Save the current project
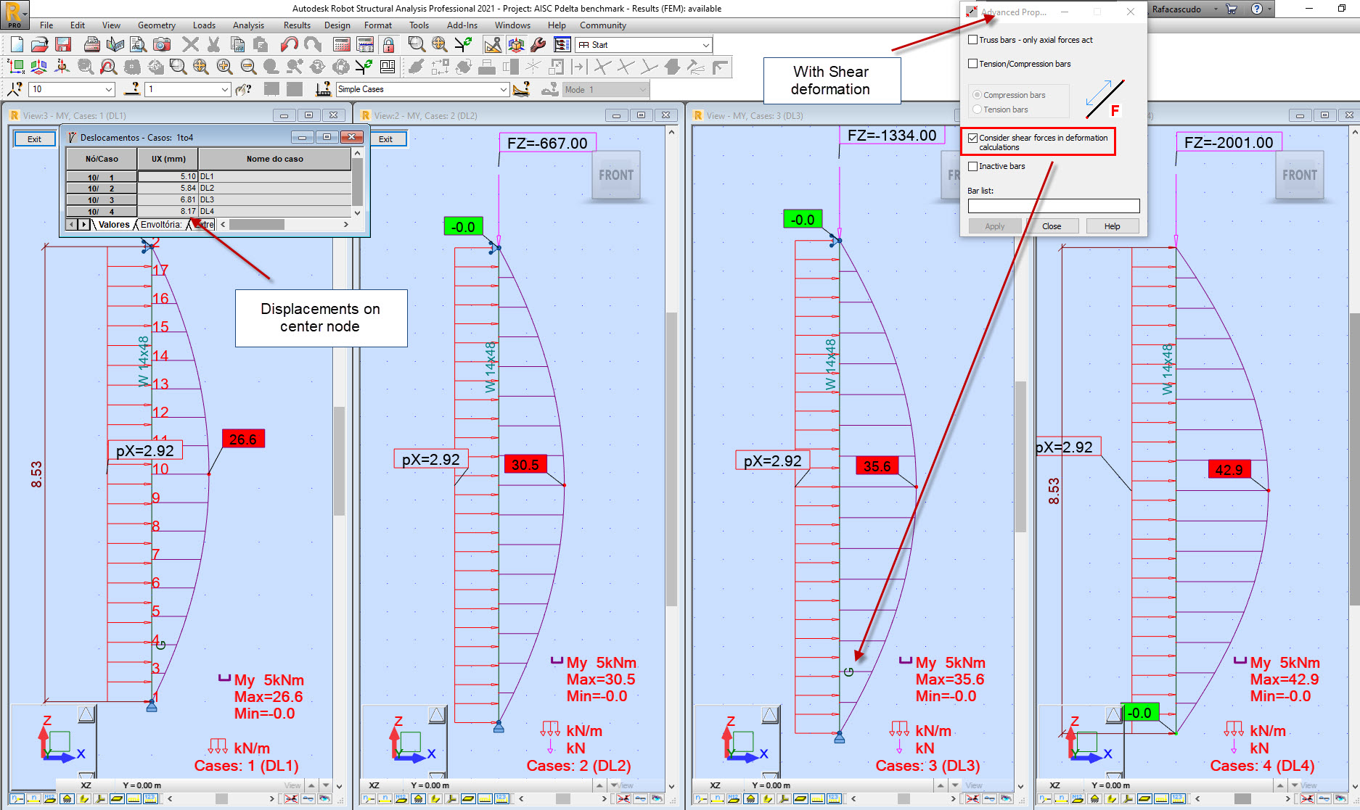This screenshot has height=810, width=1360. click(x=63, y=44)
